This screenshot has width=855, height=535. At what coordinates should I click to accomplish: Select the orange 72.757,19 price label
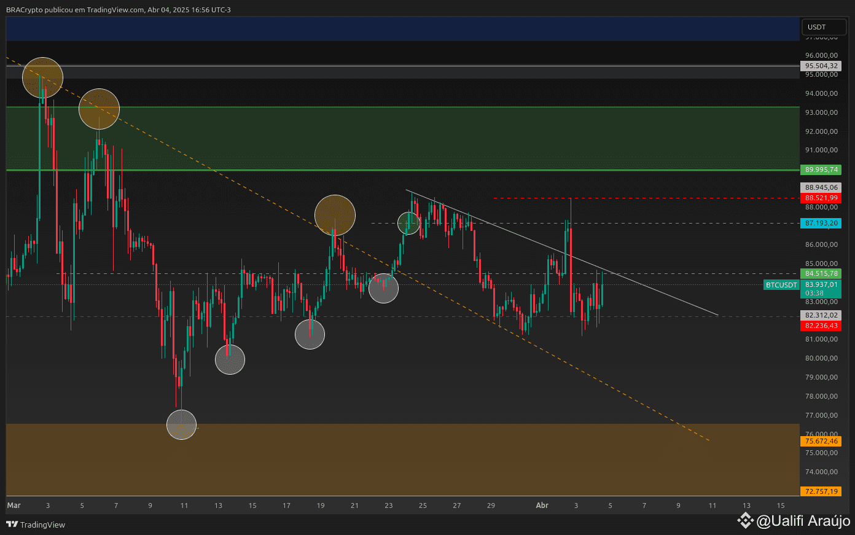click(x=821, y=492)
